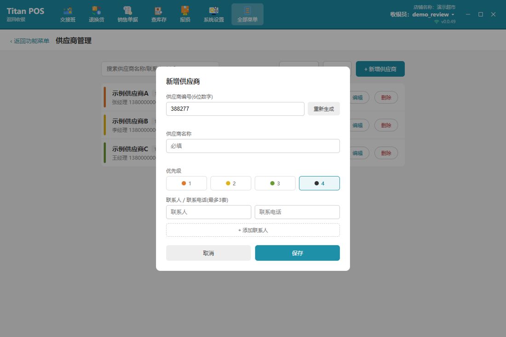Click the Titan POS 返回收银 logo
Viewport: 506px width, 337px height.
click(25, 14)
